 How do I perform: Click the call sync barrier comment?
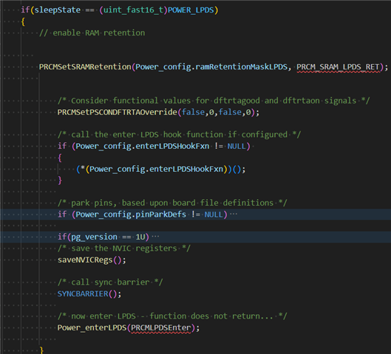[110, 282]
